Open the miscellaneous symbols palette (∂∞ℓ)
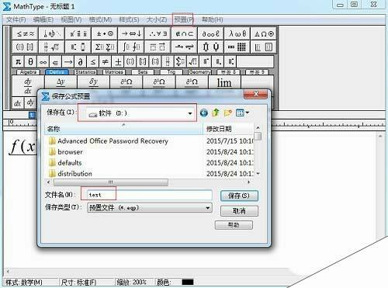This screenshot has width=388, height=288. [x=210, y=33]
